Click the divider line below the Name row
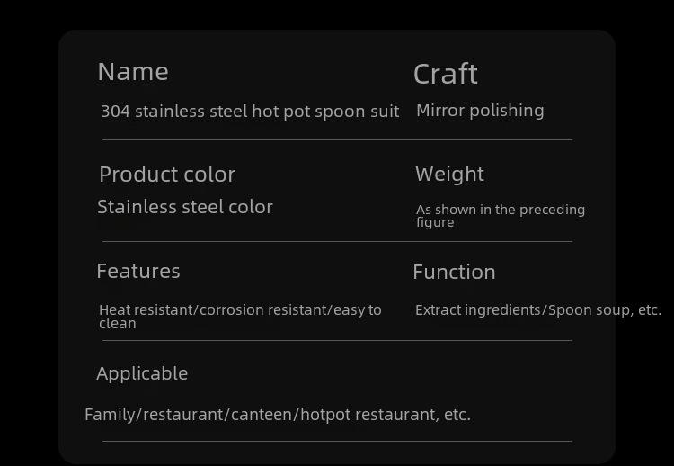The width and height of the screenshot is (674, 466). pos(337,139)
